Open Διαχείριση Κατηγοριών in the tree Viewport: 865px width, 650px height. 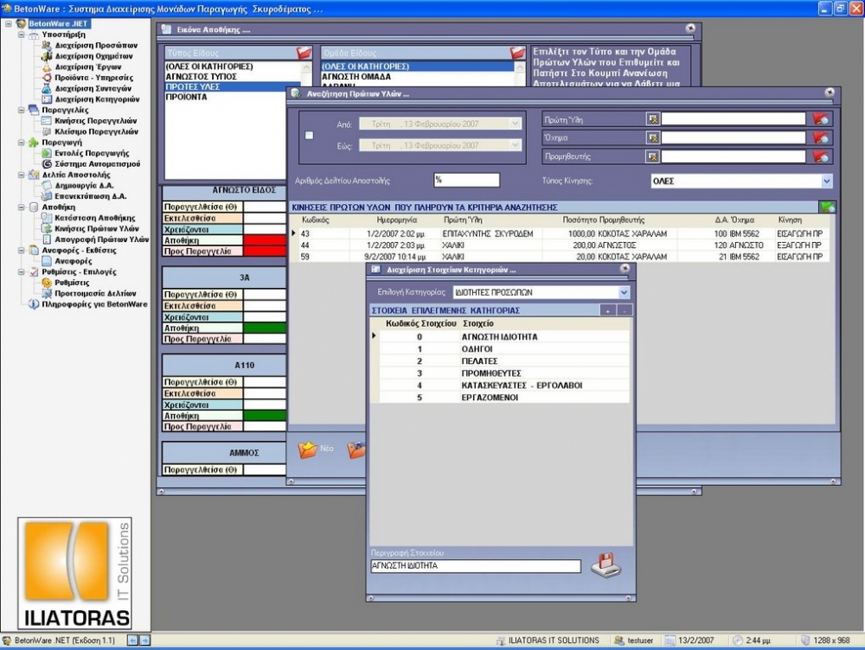tap(98, 99)
